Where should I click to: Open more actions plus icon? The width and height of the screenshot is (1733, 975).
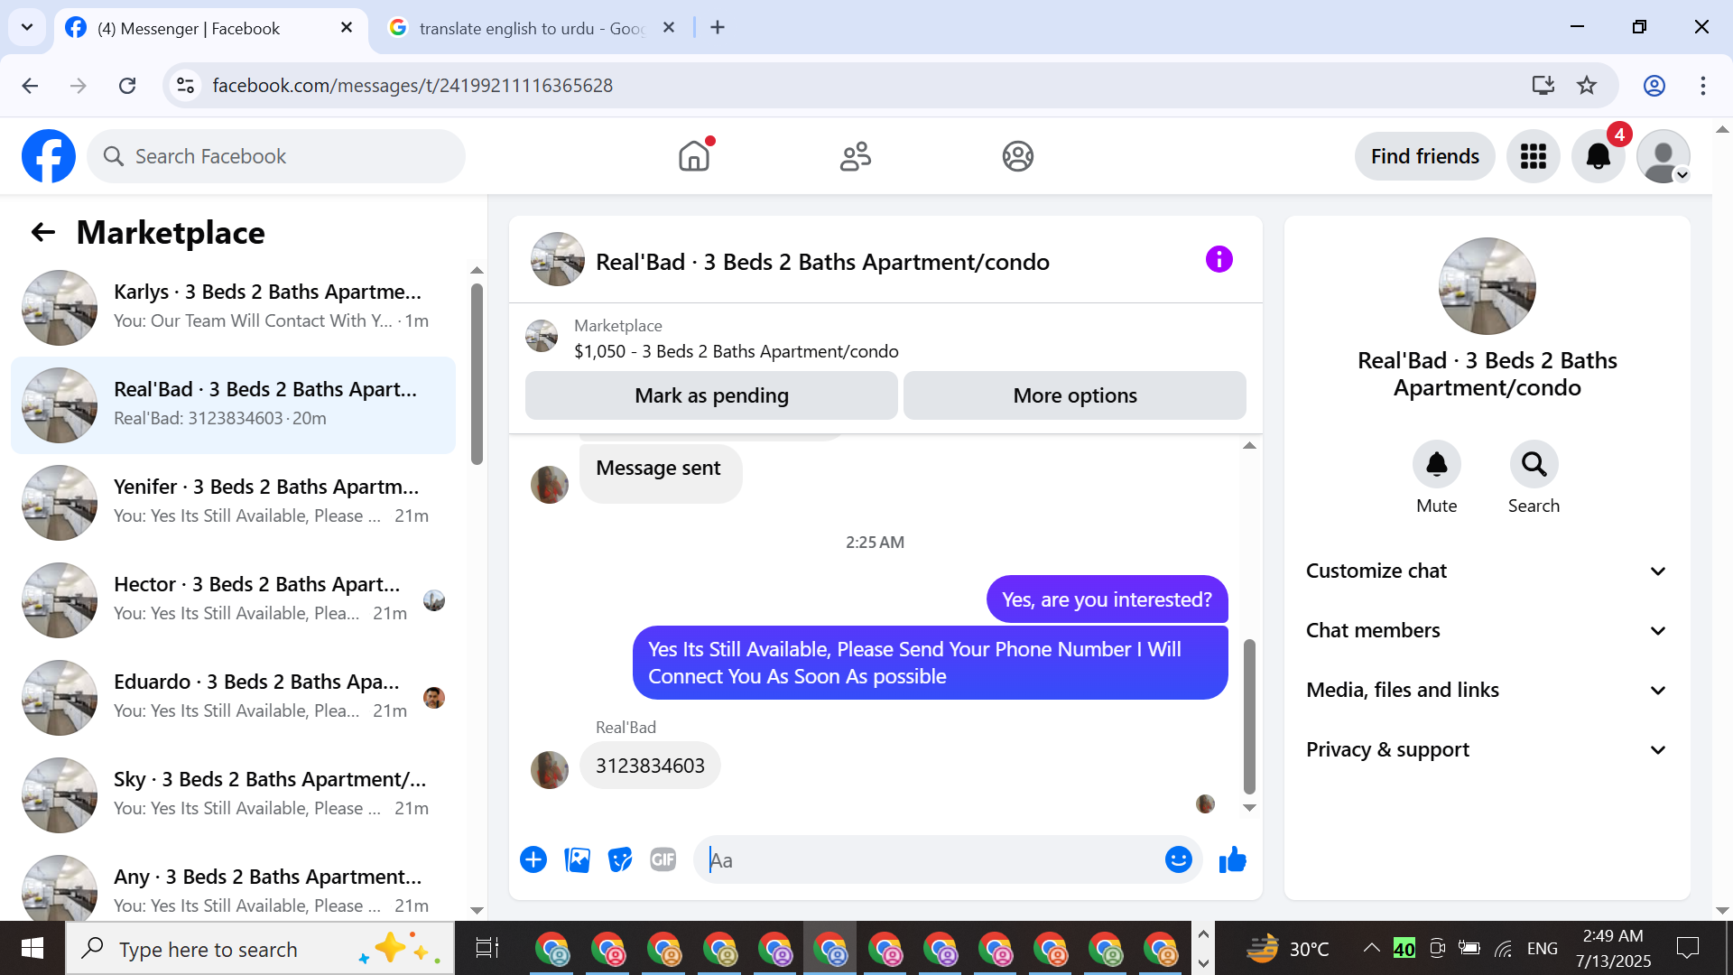click(x=533, y=860)
